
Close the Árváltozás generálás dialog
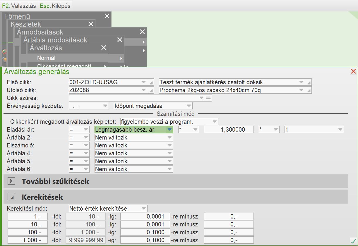pos(353,71)
